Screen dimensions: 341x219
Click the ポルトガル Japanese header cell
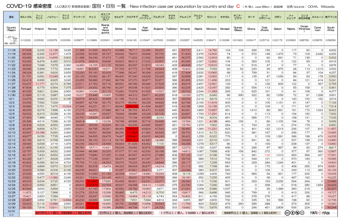[26, 17]
